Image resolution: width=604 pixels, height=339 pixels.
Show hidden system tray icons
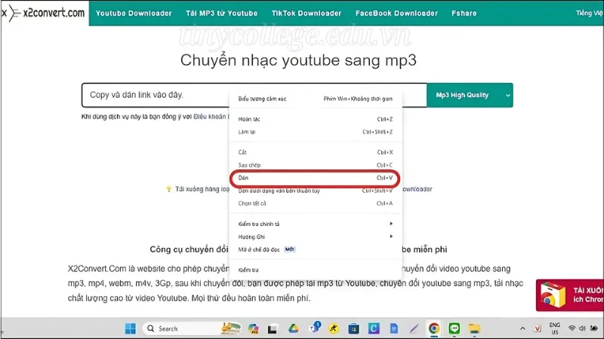click(522, 328)
